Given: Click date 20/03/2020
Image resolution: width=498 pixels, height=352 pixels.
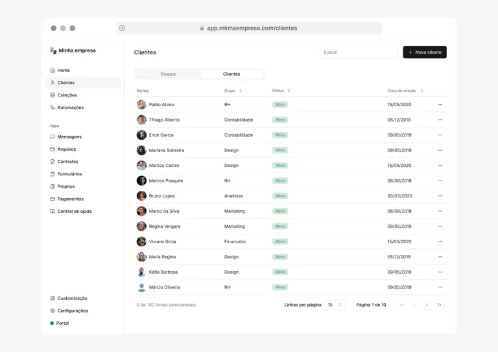Looking at the screenshot, I should (x=399, y=196).
